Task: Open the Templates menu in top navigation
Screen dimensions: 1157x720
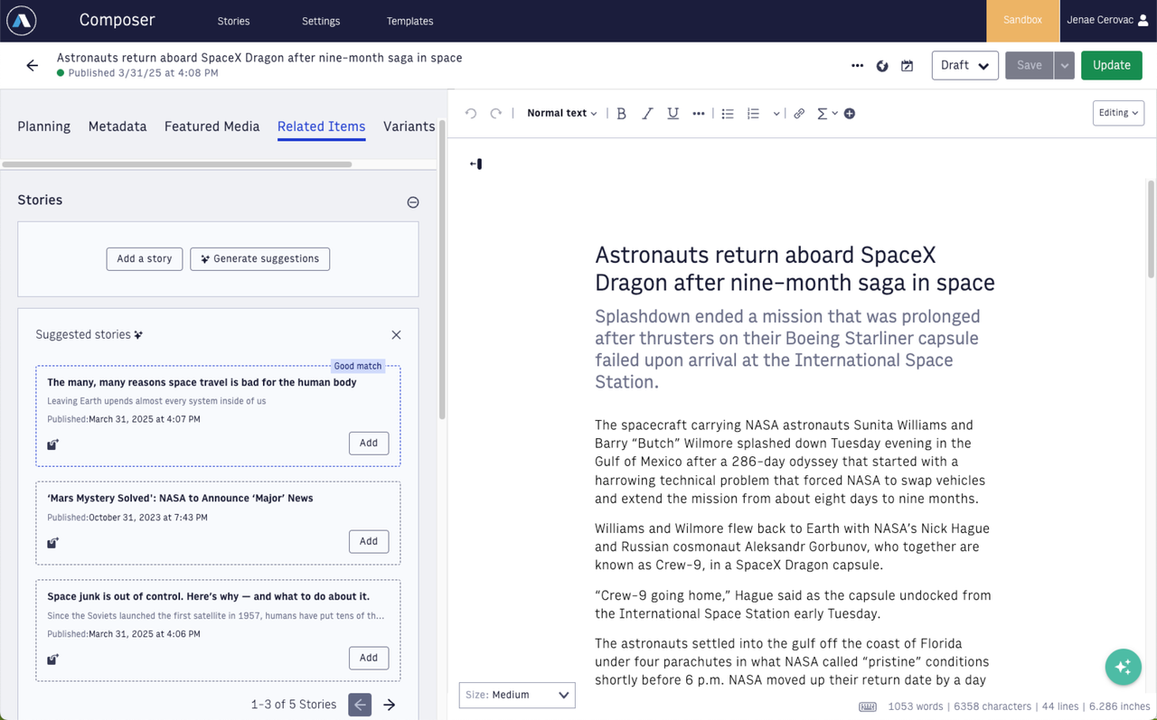Action: tap(409, 21)
